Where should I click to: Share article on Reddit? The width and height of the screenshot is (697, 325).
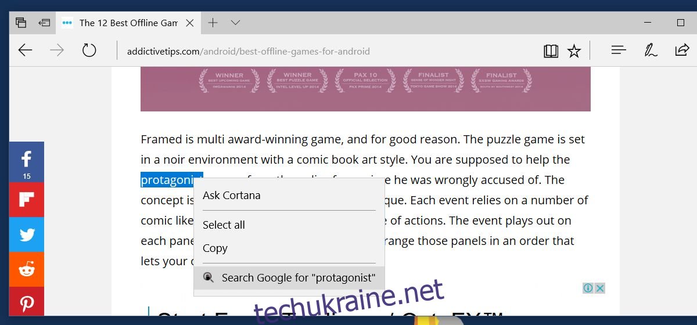click(27, 269)
